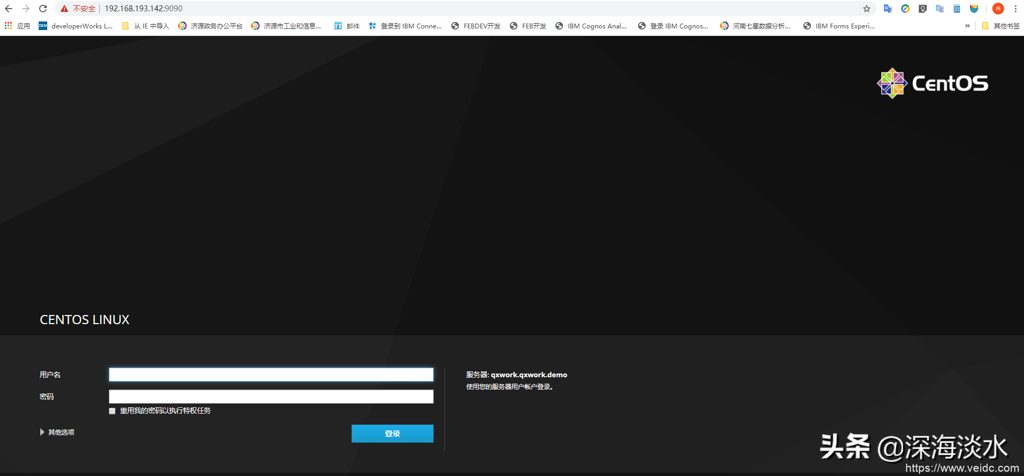Open the circular pencil extension icon

click(905, 9)
